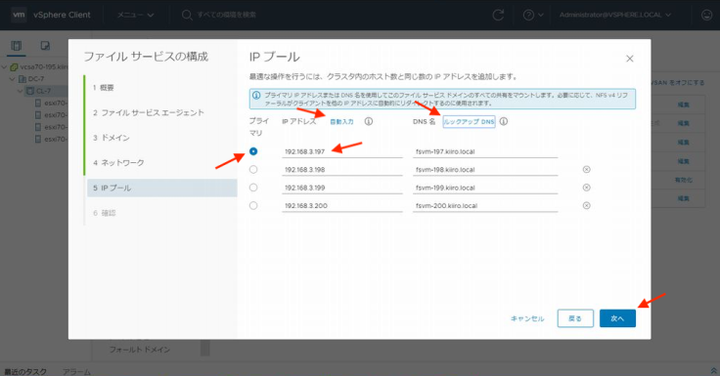Click DNS field fsvm-197.kiiro.local
This screenshot has height=376, width=720.
(485, 151)
